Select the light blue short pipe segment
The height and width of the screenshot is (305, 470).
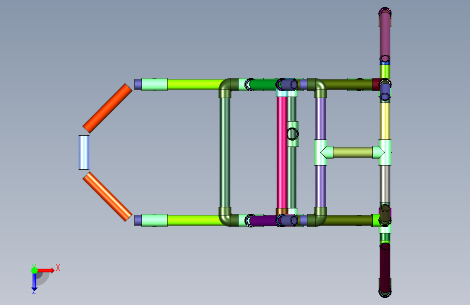pyautogui.click(x=84, y=152)
